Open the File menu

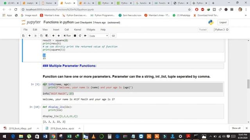pos(25,30)
